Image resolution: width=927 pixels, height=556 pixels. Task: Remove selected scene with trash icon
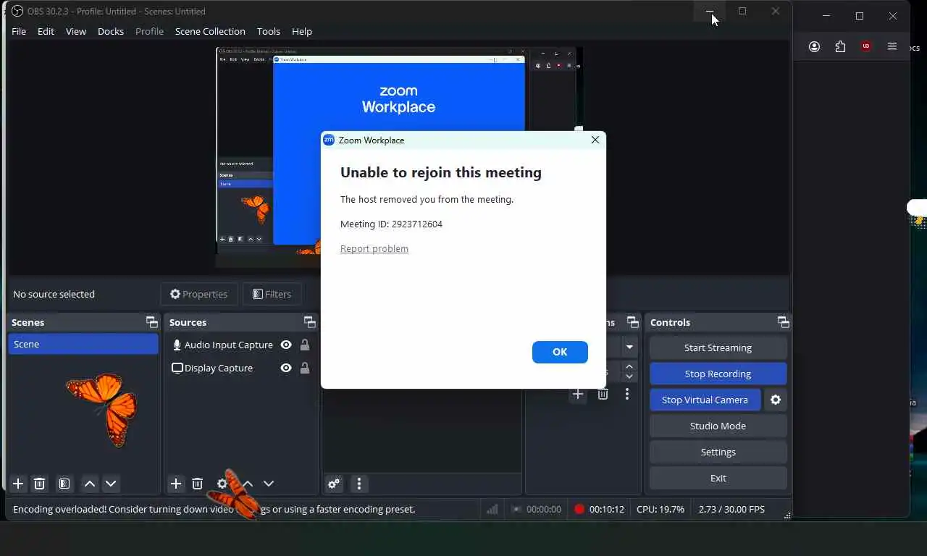click(x=40, y=484)
